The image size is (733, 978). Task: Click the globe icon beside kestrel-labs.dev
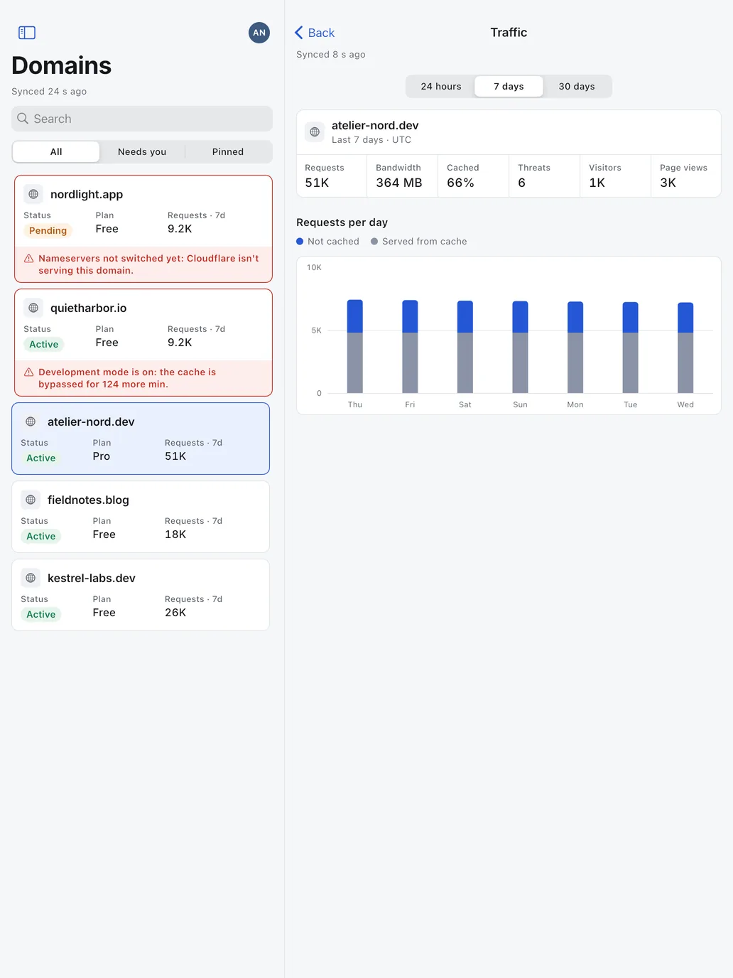[x=31, y=578]
